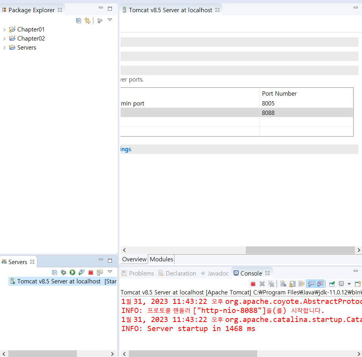The width and height of the screenshot is (362, 357).
Task: Remove launch in Console toolbar
Action: 262,284
